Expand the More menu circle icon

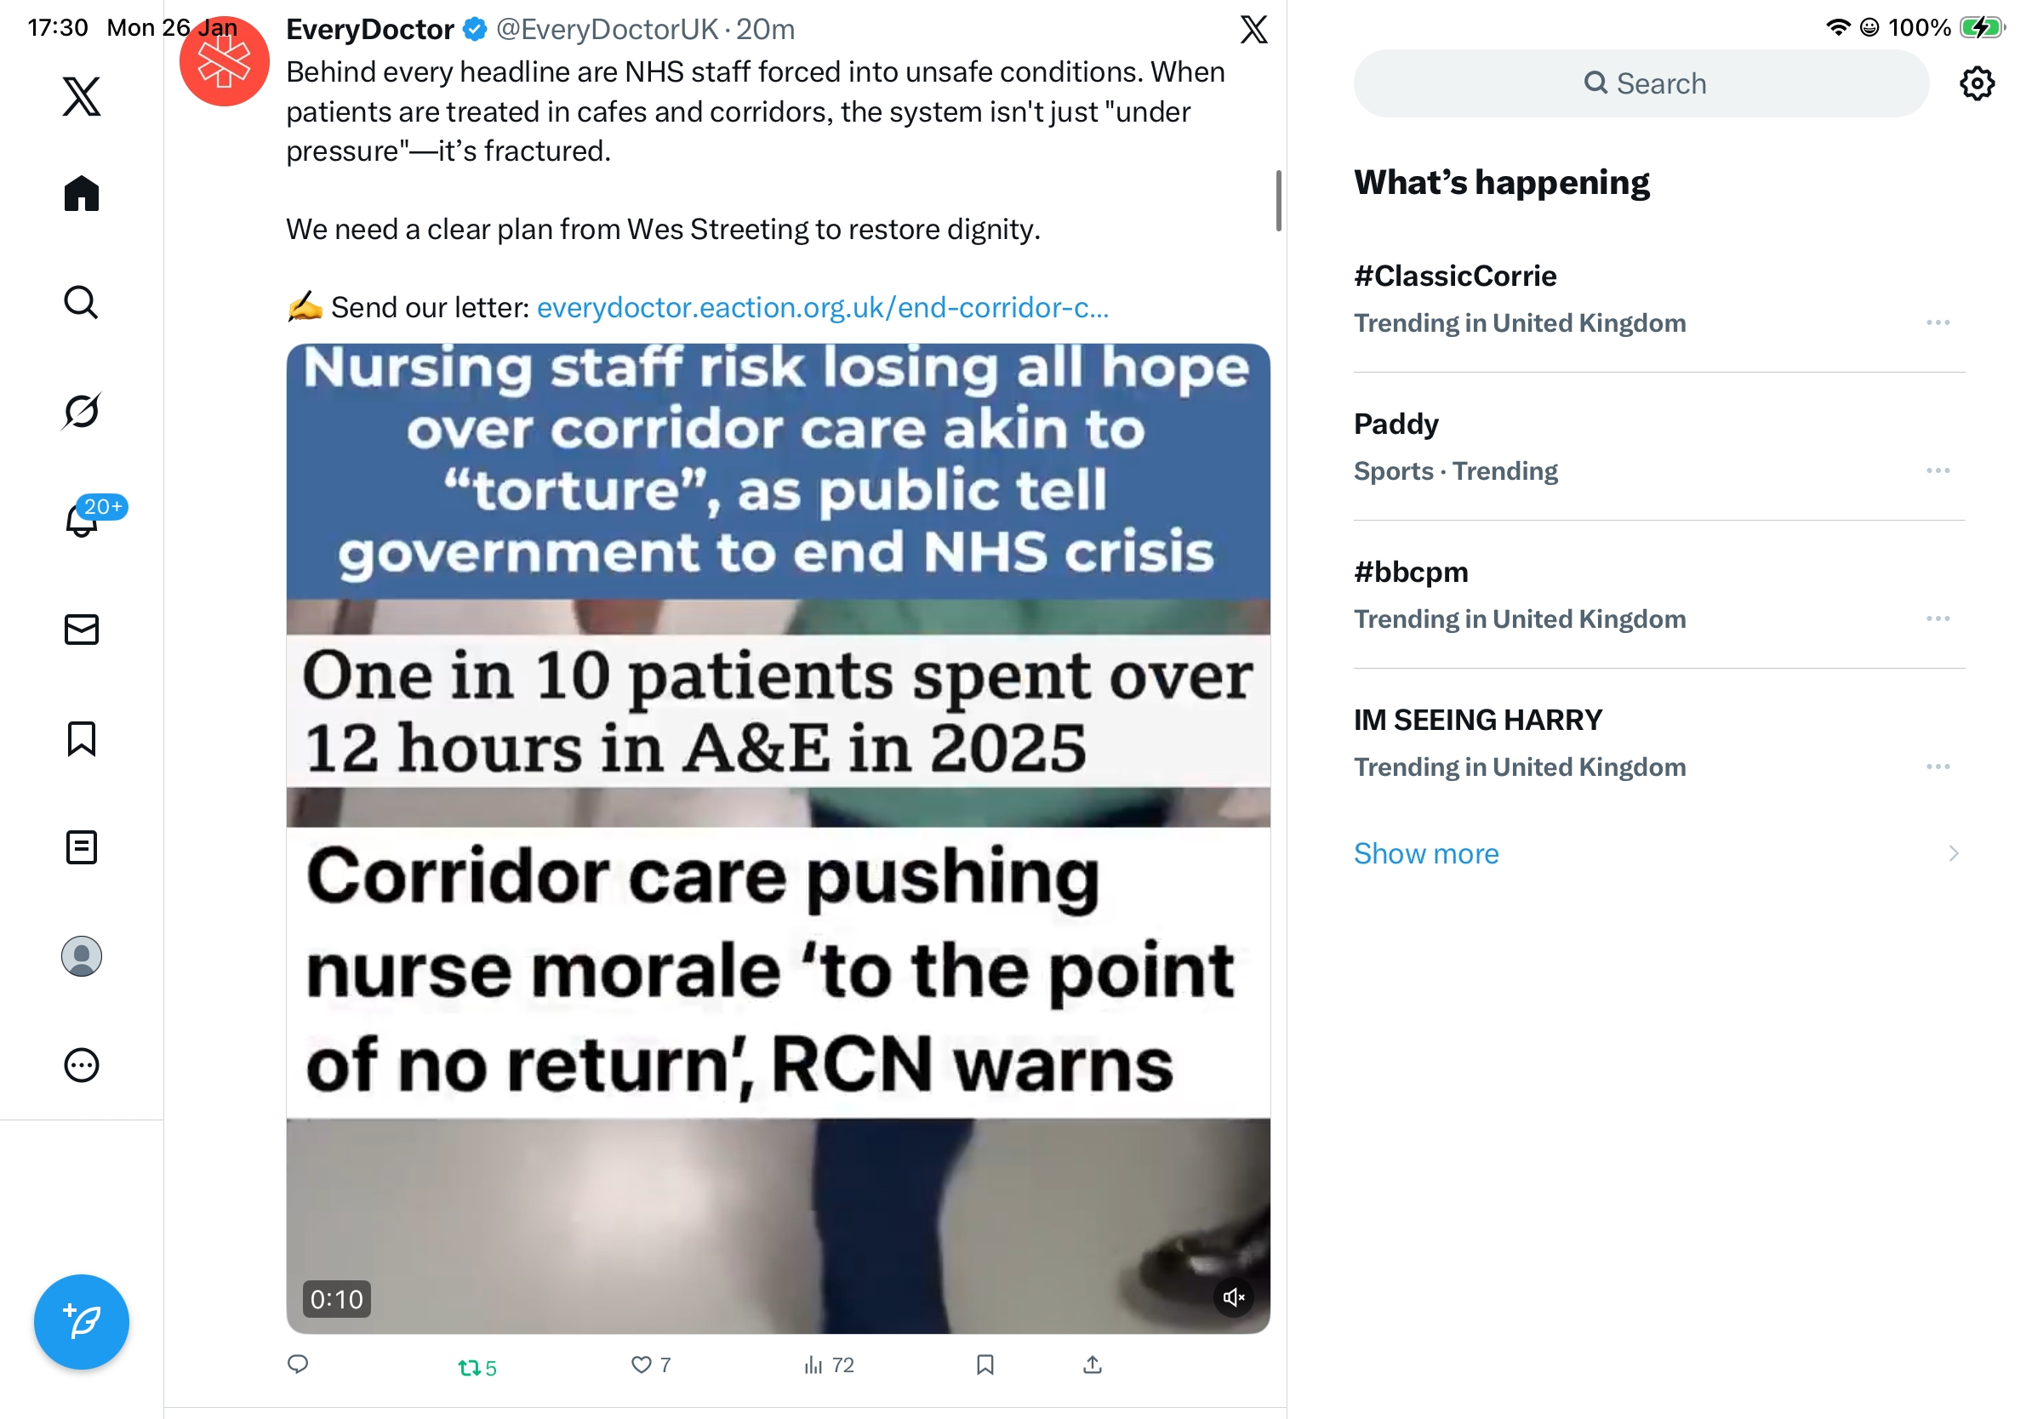[x=82, y=1064]
